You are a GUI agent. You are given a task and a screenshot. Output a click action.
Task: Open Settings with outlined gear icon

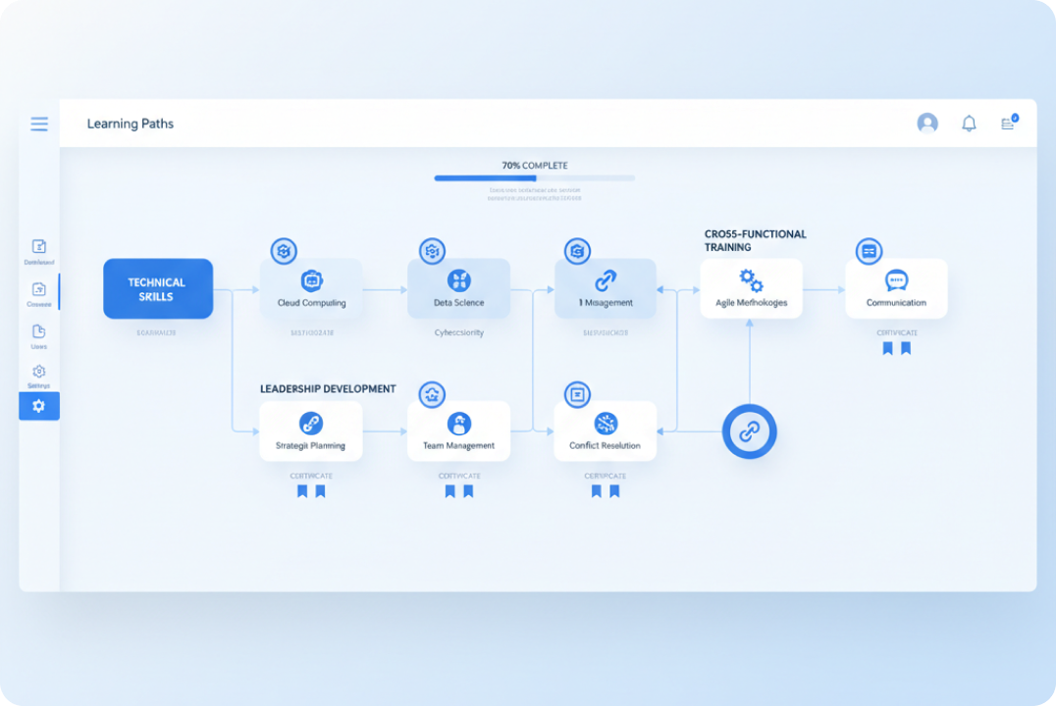(39, 377)
